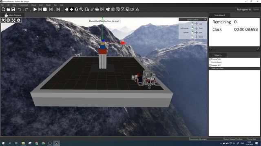Open Windows taskbar search

(x=10, y=143)
